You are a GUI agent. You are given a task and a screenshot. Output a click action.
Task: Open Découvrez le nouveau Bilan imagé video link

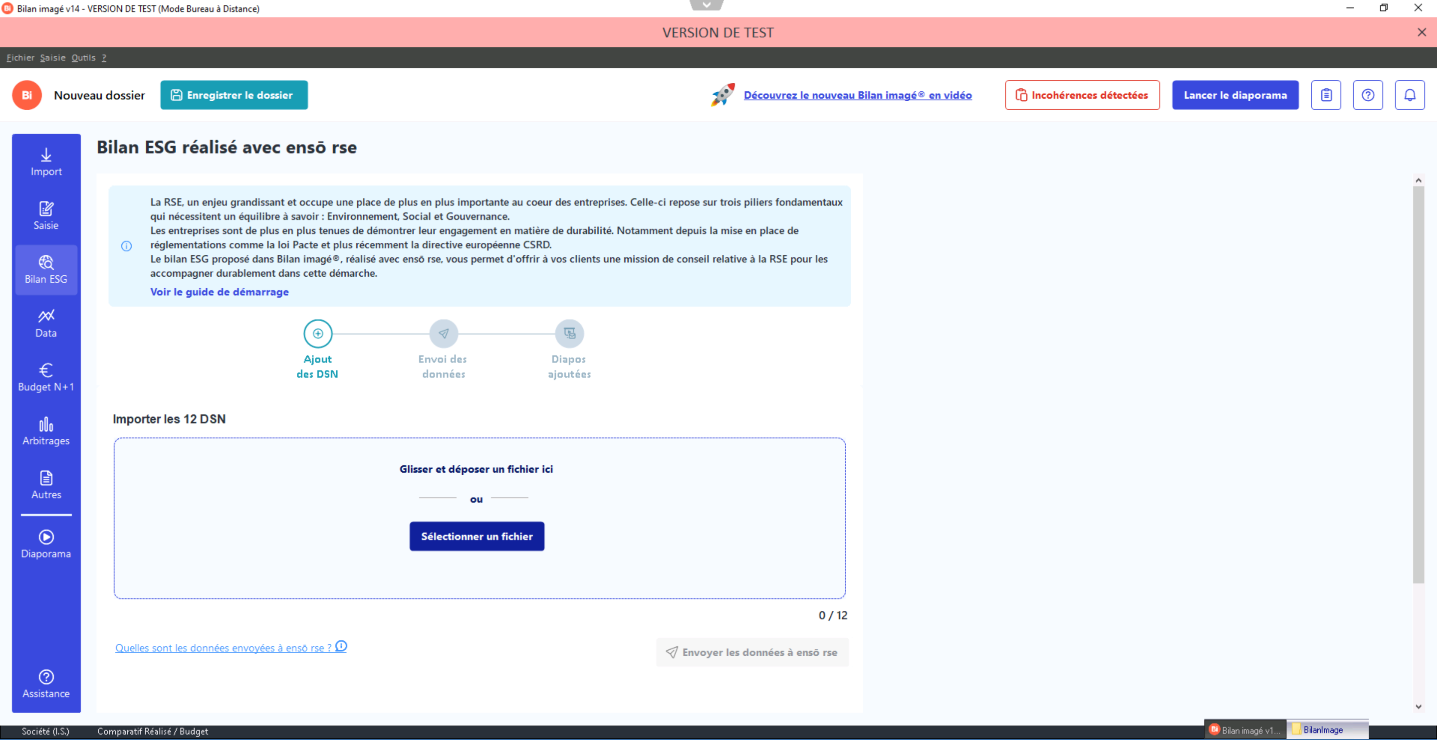coord(858,95)
